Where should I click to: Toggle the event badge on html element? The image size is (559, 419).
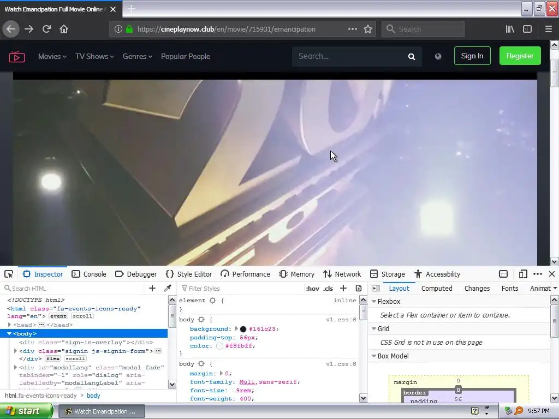coord(58,316)
